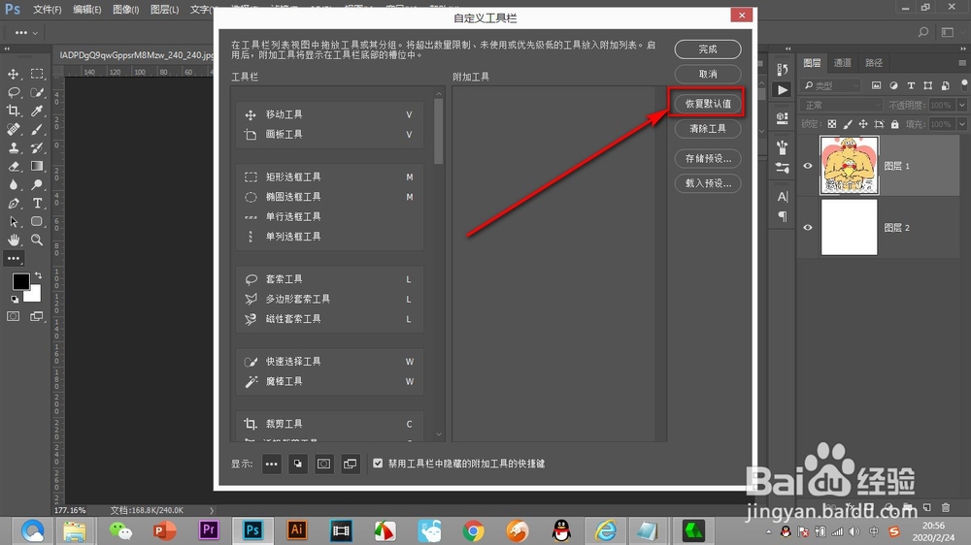971x545 pixels.
Task: Select the Path Selection arrow tool
Action: click(13, 221)
